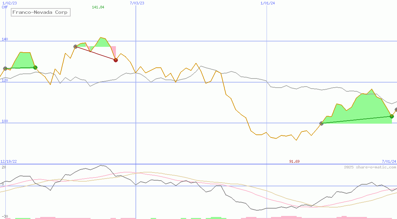
Task: Click the 7/03/23 date label
Action: point(137,3)
